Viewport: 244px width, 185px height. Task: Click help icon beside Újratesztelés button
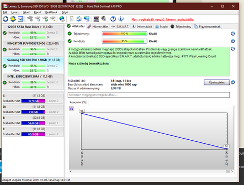tap(233, 82)
